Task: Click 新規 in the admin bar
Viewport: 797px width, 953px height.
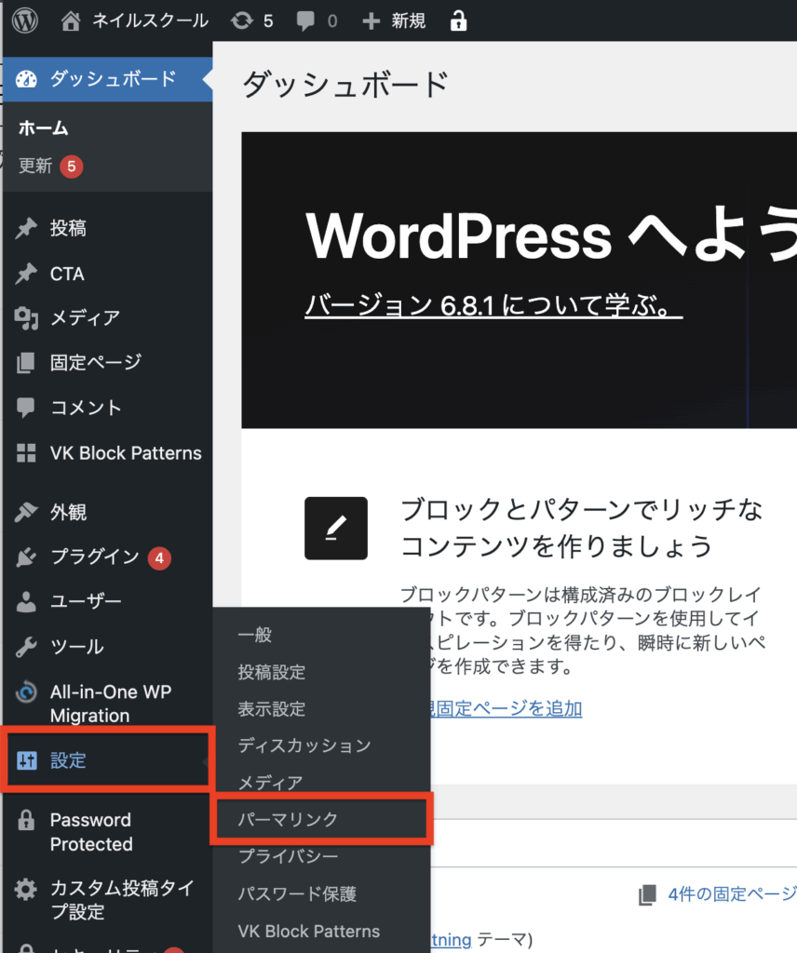Action: click(409, 21)
